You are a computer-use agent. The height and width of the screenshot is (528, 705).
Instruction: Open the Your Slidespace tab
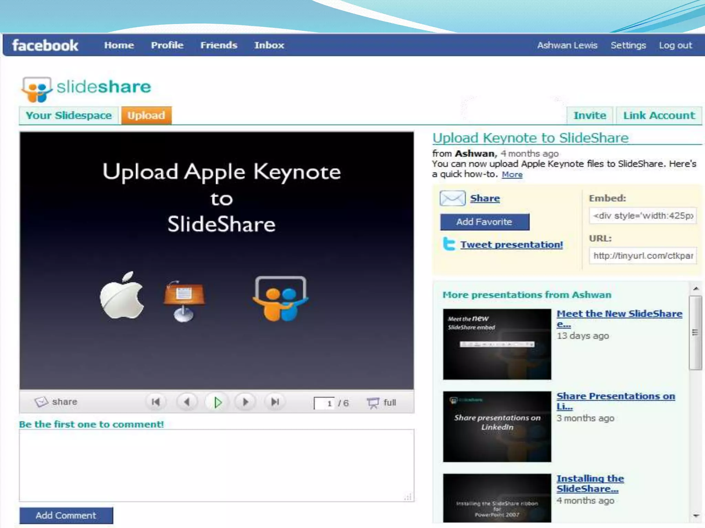[x=69, y=115]
